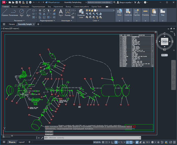The image size is (177, 145).
Task: Switch to the Вставка ribbon tab
Action: [x=14, y=6]
